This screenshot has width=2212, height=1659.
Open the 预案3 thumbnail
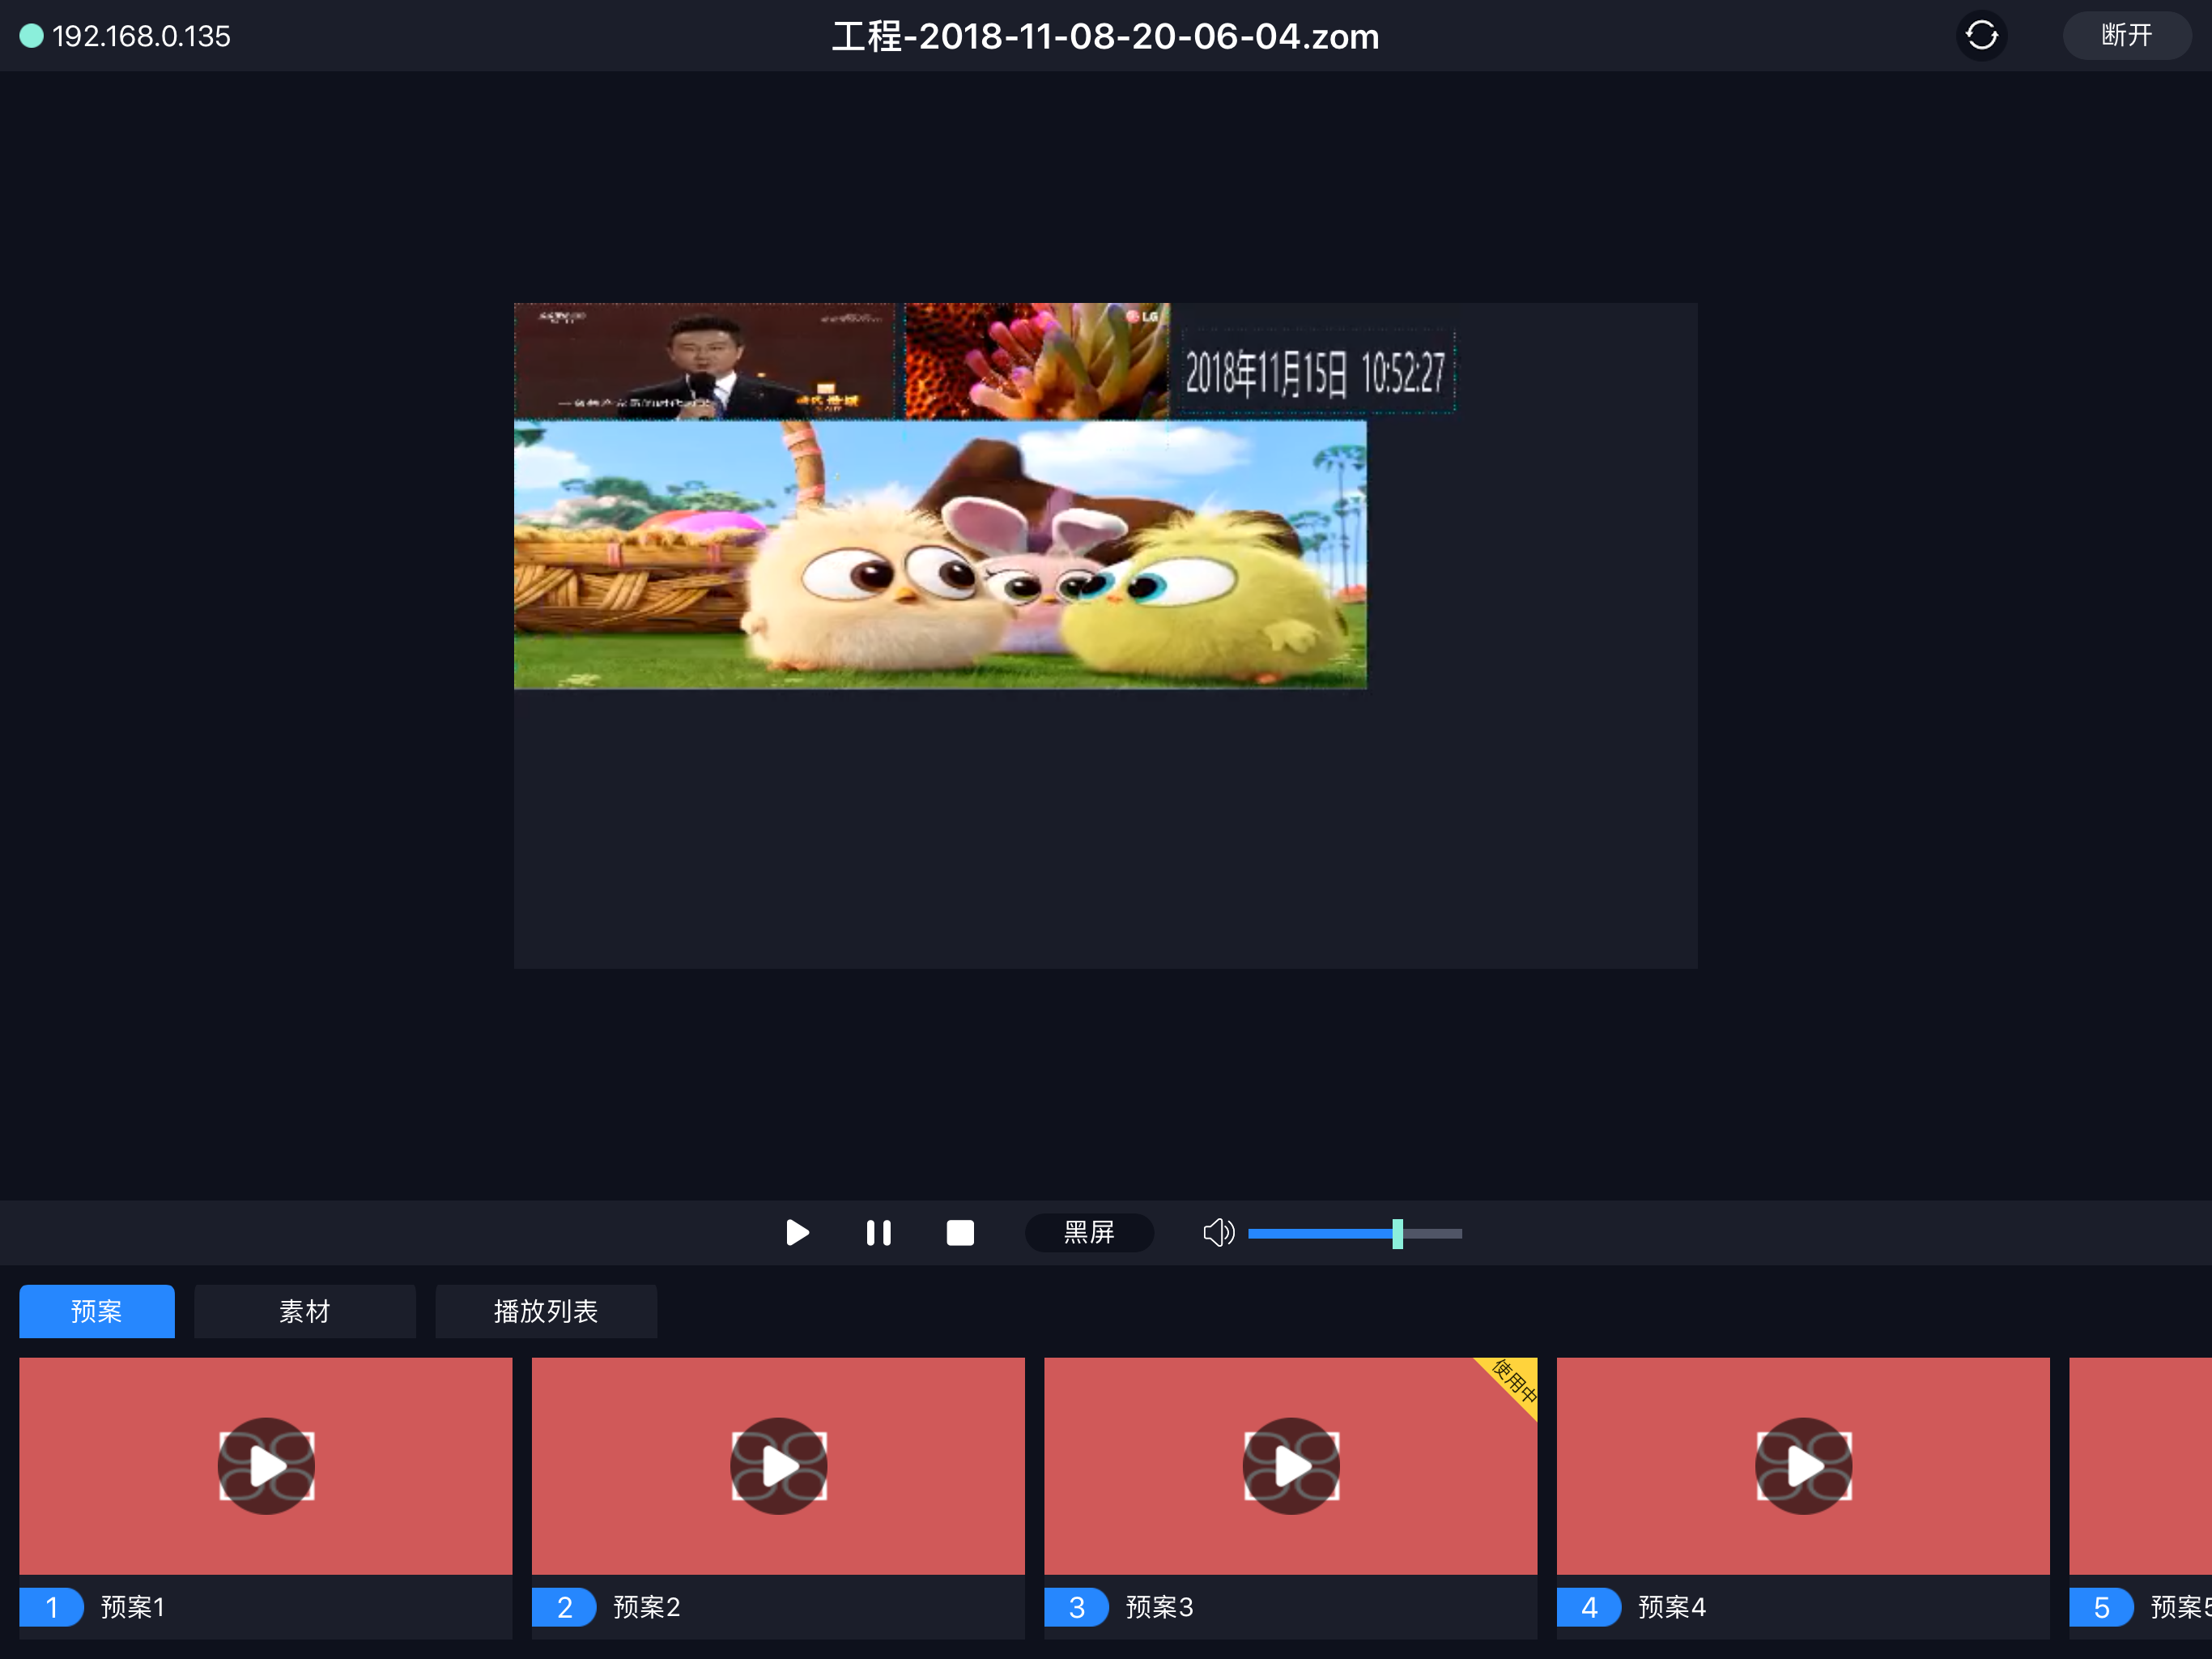point(1290,1466)
